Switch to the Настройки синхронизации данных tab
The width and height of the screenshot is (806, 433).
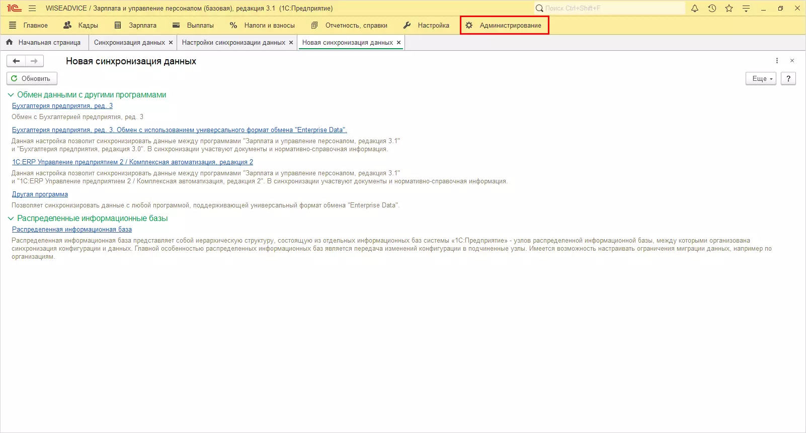click(233, 43)
